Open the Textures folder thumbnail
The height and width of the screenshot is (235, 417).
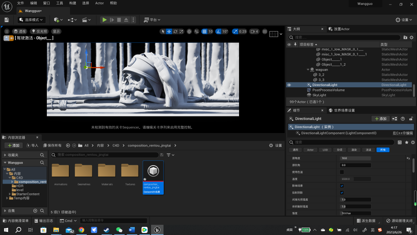(130, 171)
